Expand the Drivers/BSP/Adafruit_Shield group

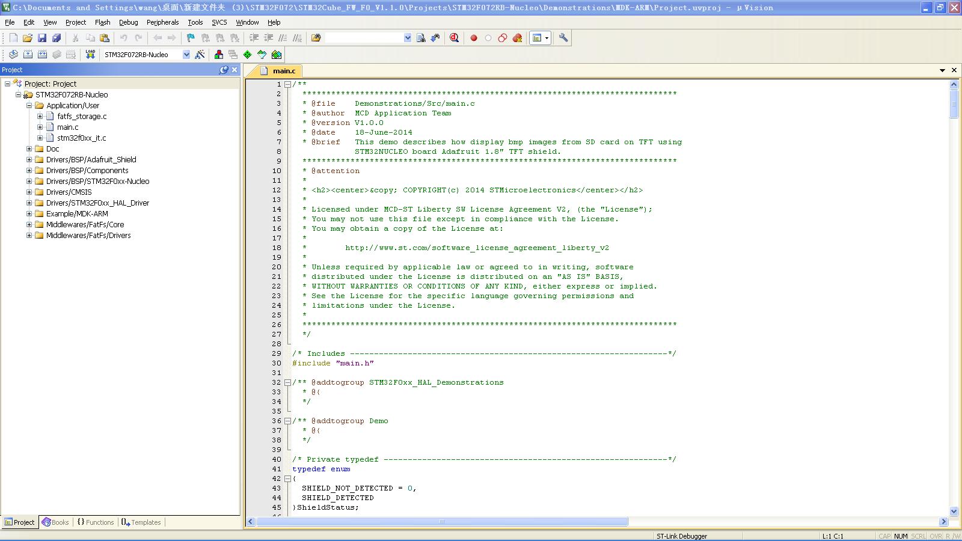point(29,159)
